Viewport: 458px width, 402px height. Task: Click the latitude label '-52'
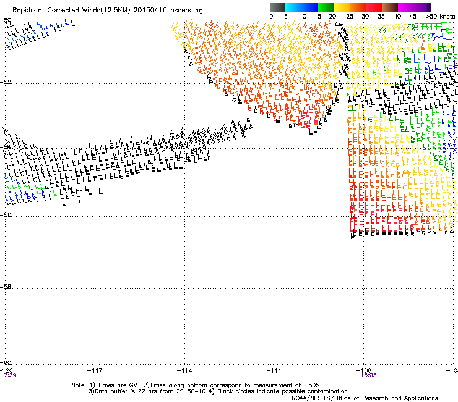6,82
